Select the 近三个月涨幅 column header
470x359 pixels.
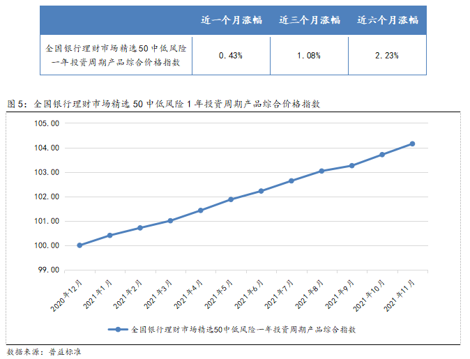pyautogui.click(x=309, y=20)
